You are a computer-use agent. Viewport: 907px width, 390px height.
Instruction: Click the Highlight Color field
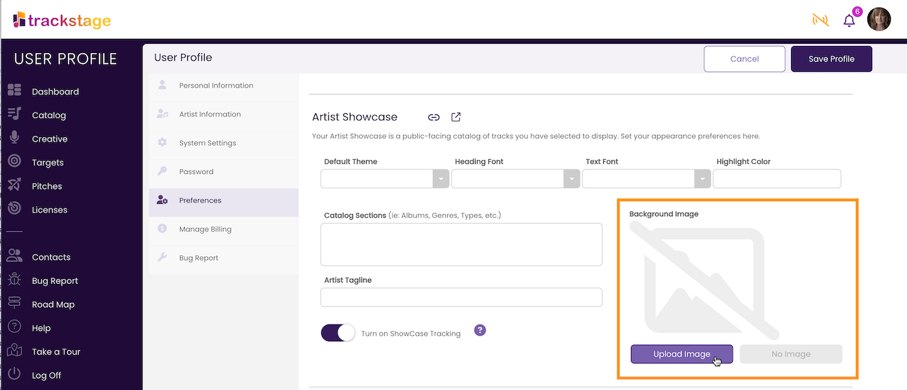tap(777, 179)
